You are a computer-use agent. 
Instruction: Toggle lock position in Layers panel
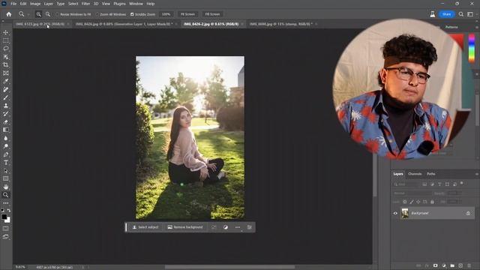(418, 202)
